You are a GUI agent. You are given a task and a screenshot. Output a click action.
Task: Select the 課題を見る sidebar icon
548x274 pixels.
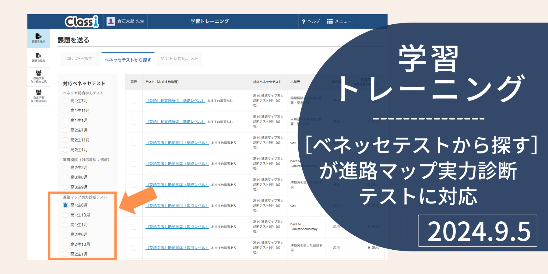tap(39, 58)
